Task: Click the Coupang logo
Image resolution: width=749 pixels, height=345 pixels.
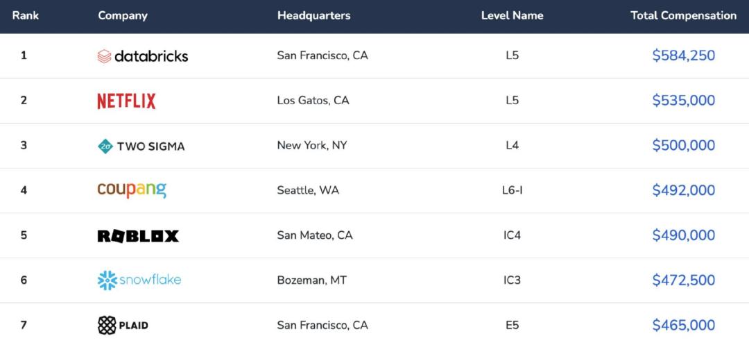Action: click(x=132, y=190)
